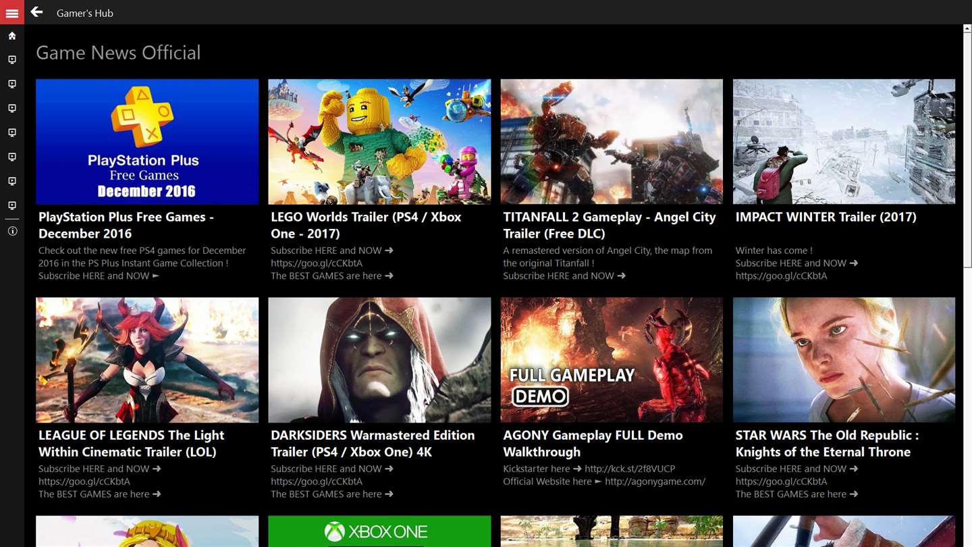Screen dimensions: 972x547
Task: Click the goo.gl link under Star Wars
Action: (781, 481)
